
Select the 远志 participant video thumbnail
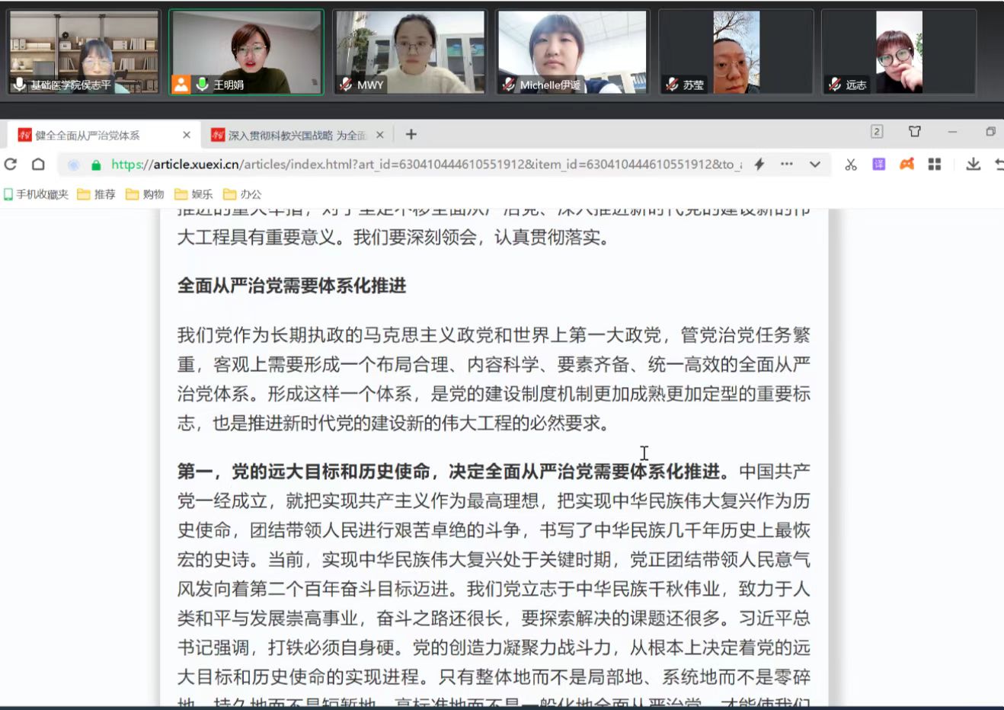(x=899, y=52)
